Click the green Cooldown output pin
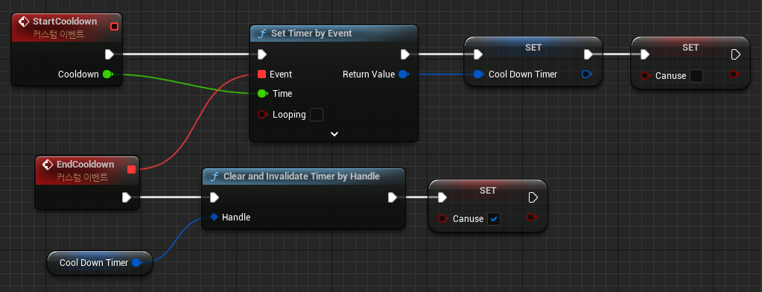762x292 pixels. click(108, 74)
